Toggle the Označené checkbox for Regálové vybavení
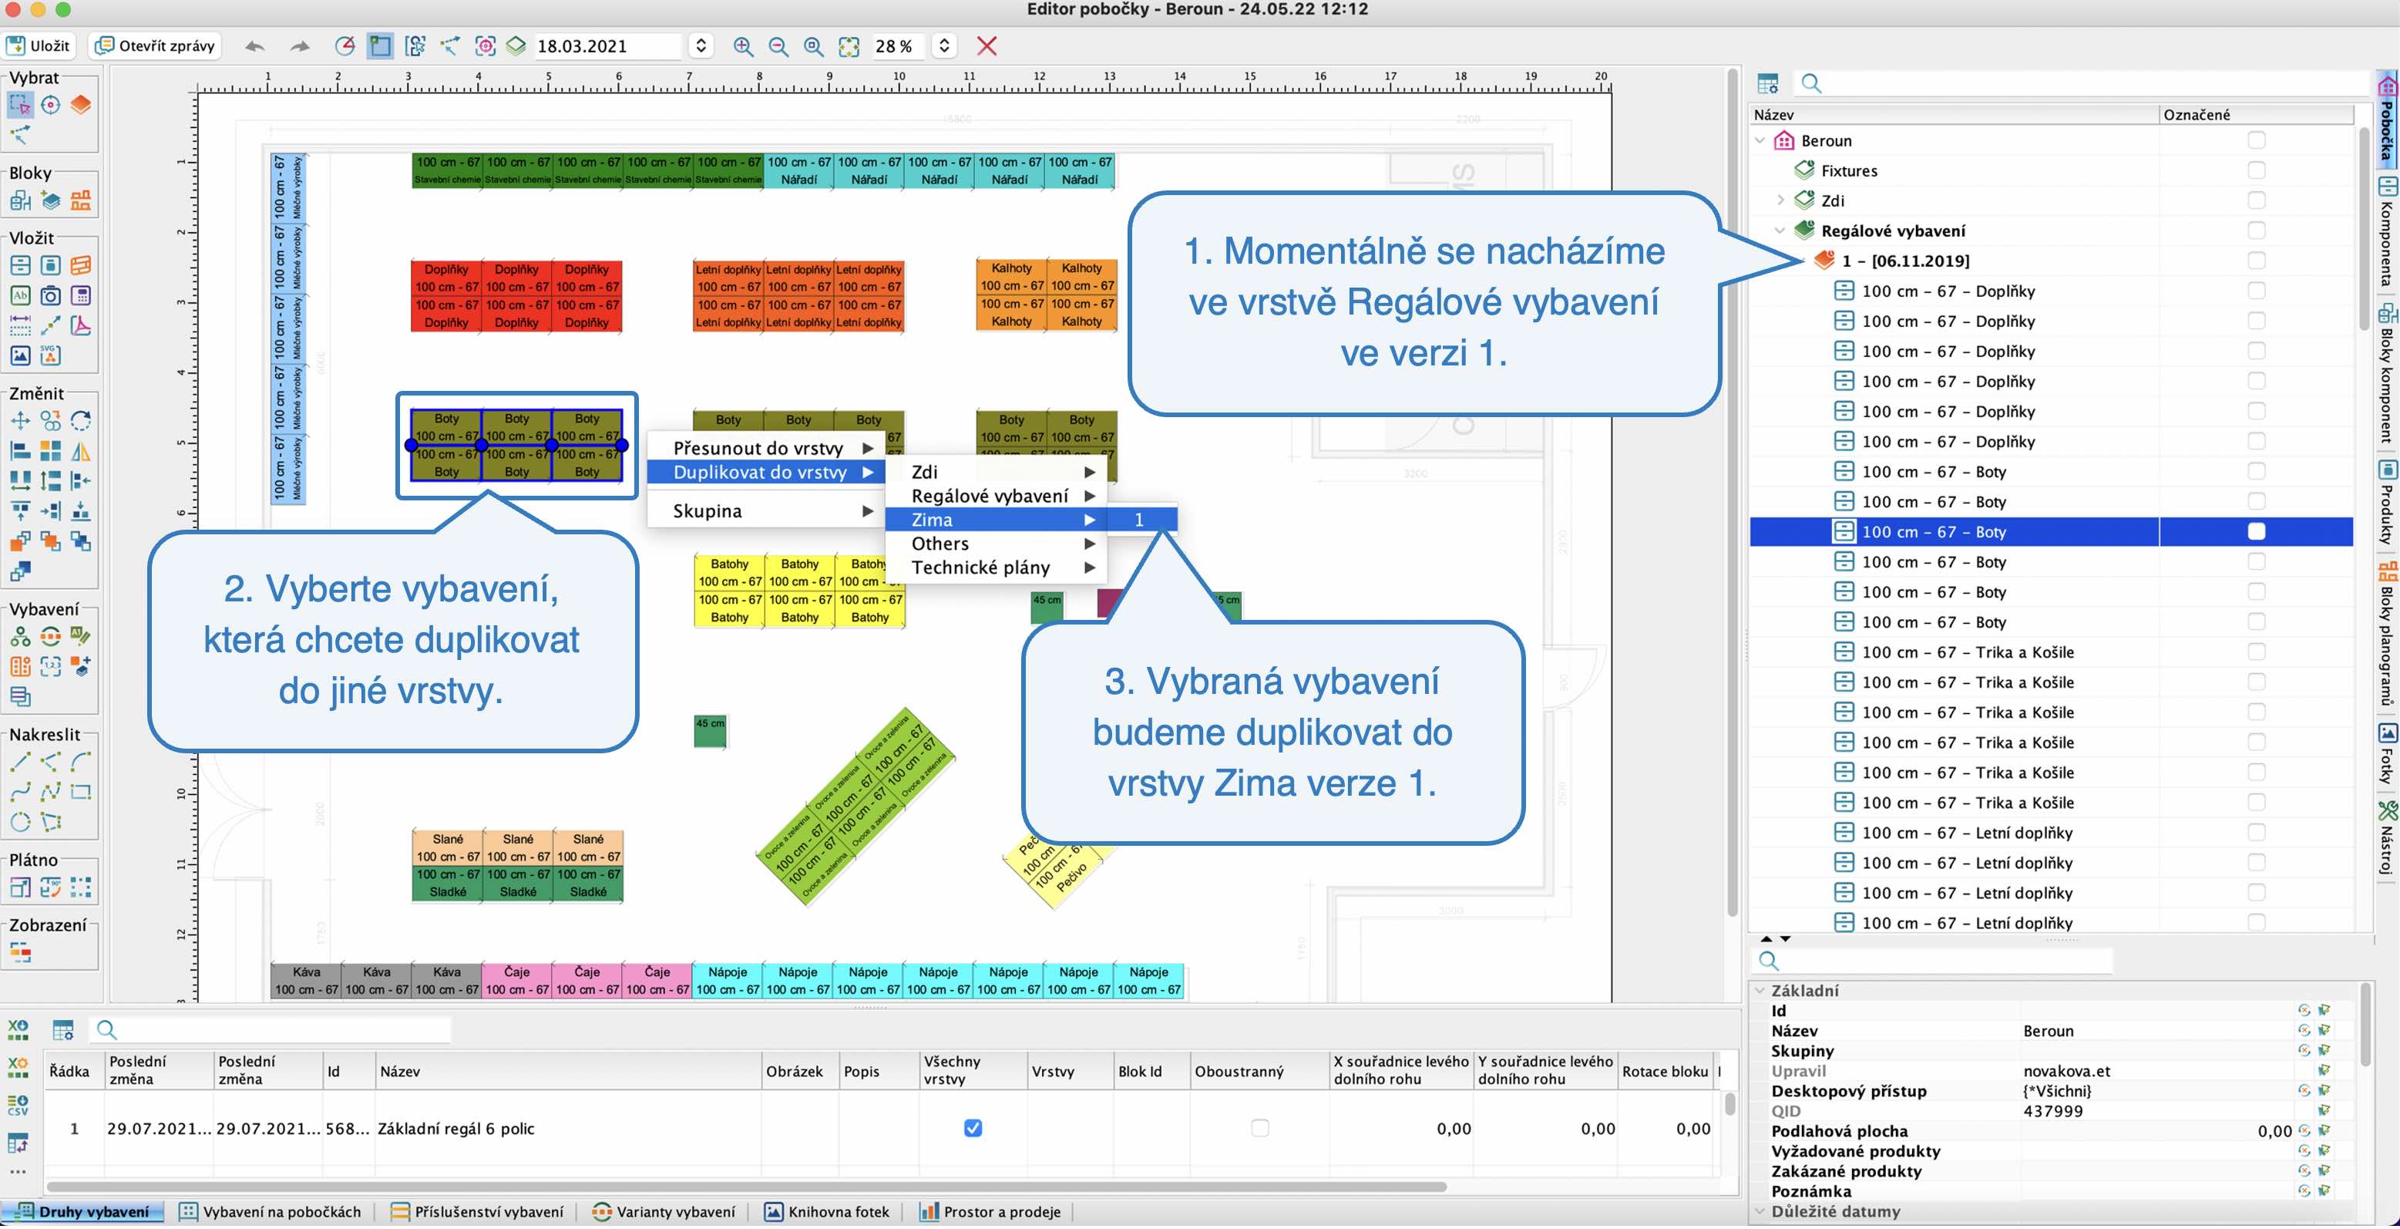Screen dimensions: 2400x1229 2256,230
